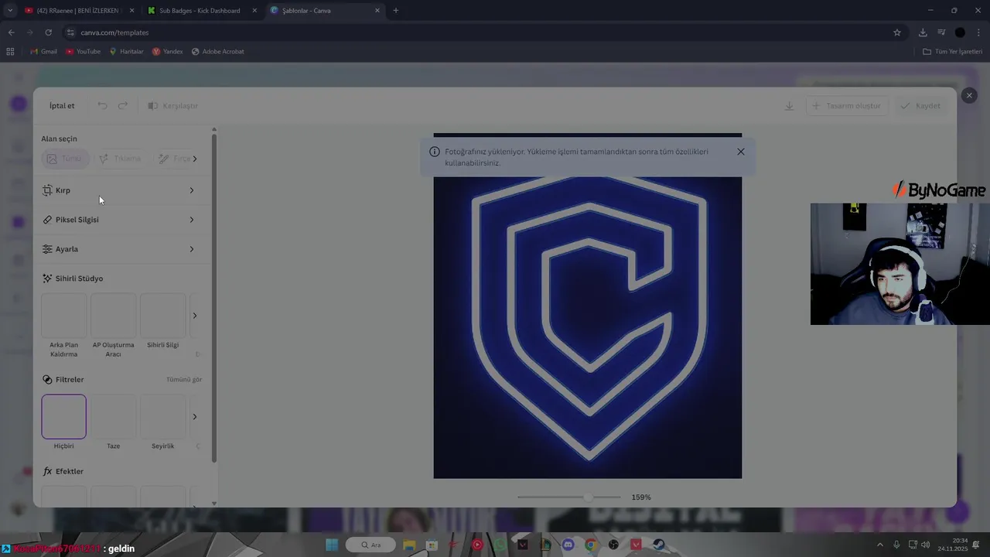This screenshot has height=557, width=990.
Task: Click the Kaydet save button
Action: tap(921, 105)
